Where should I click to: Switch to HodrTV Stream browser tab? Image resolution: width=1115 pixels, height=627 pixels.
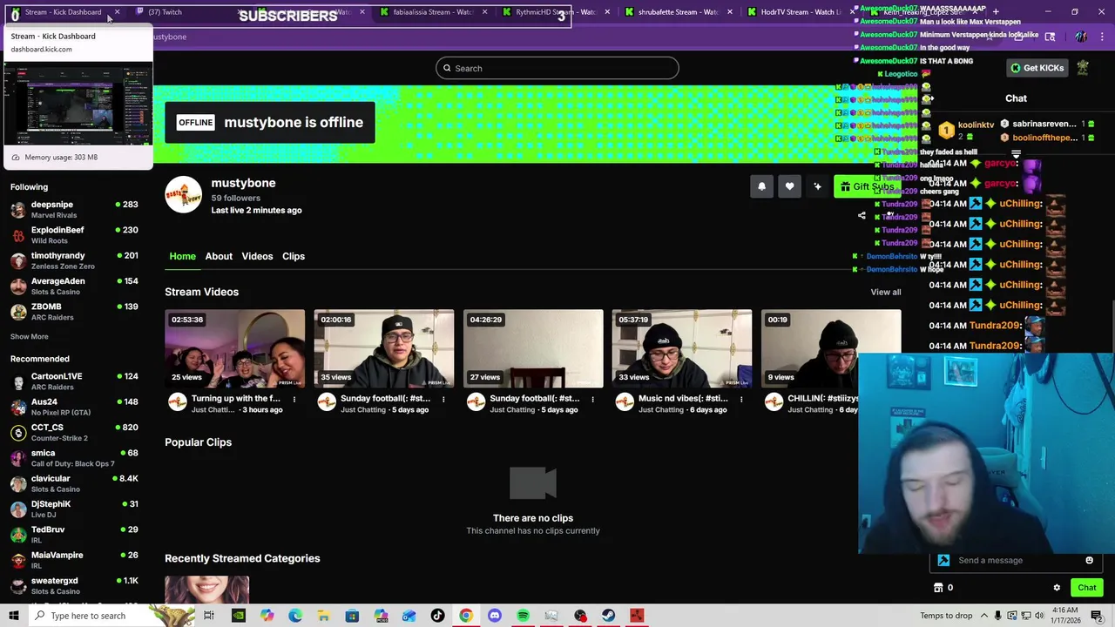(x=801, y=12)
